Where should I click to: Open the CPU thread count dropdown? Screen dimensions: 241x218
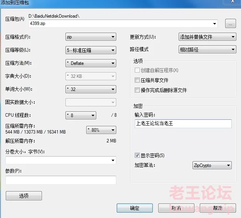point(81,115)
